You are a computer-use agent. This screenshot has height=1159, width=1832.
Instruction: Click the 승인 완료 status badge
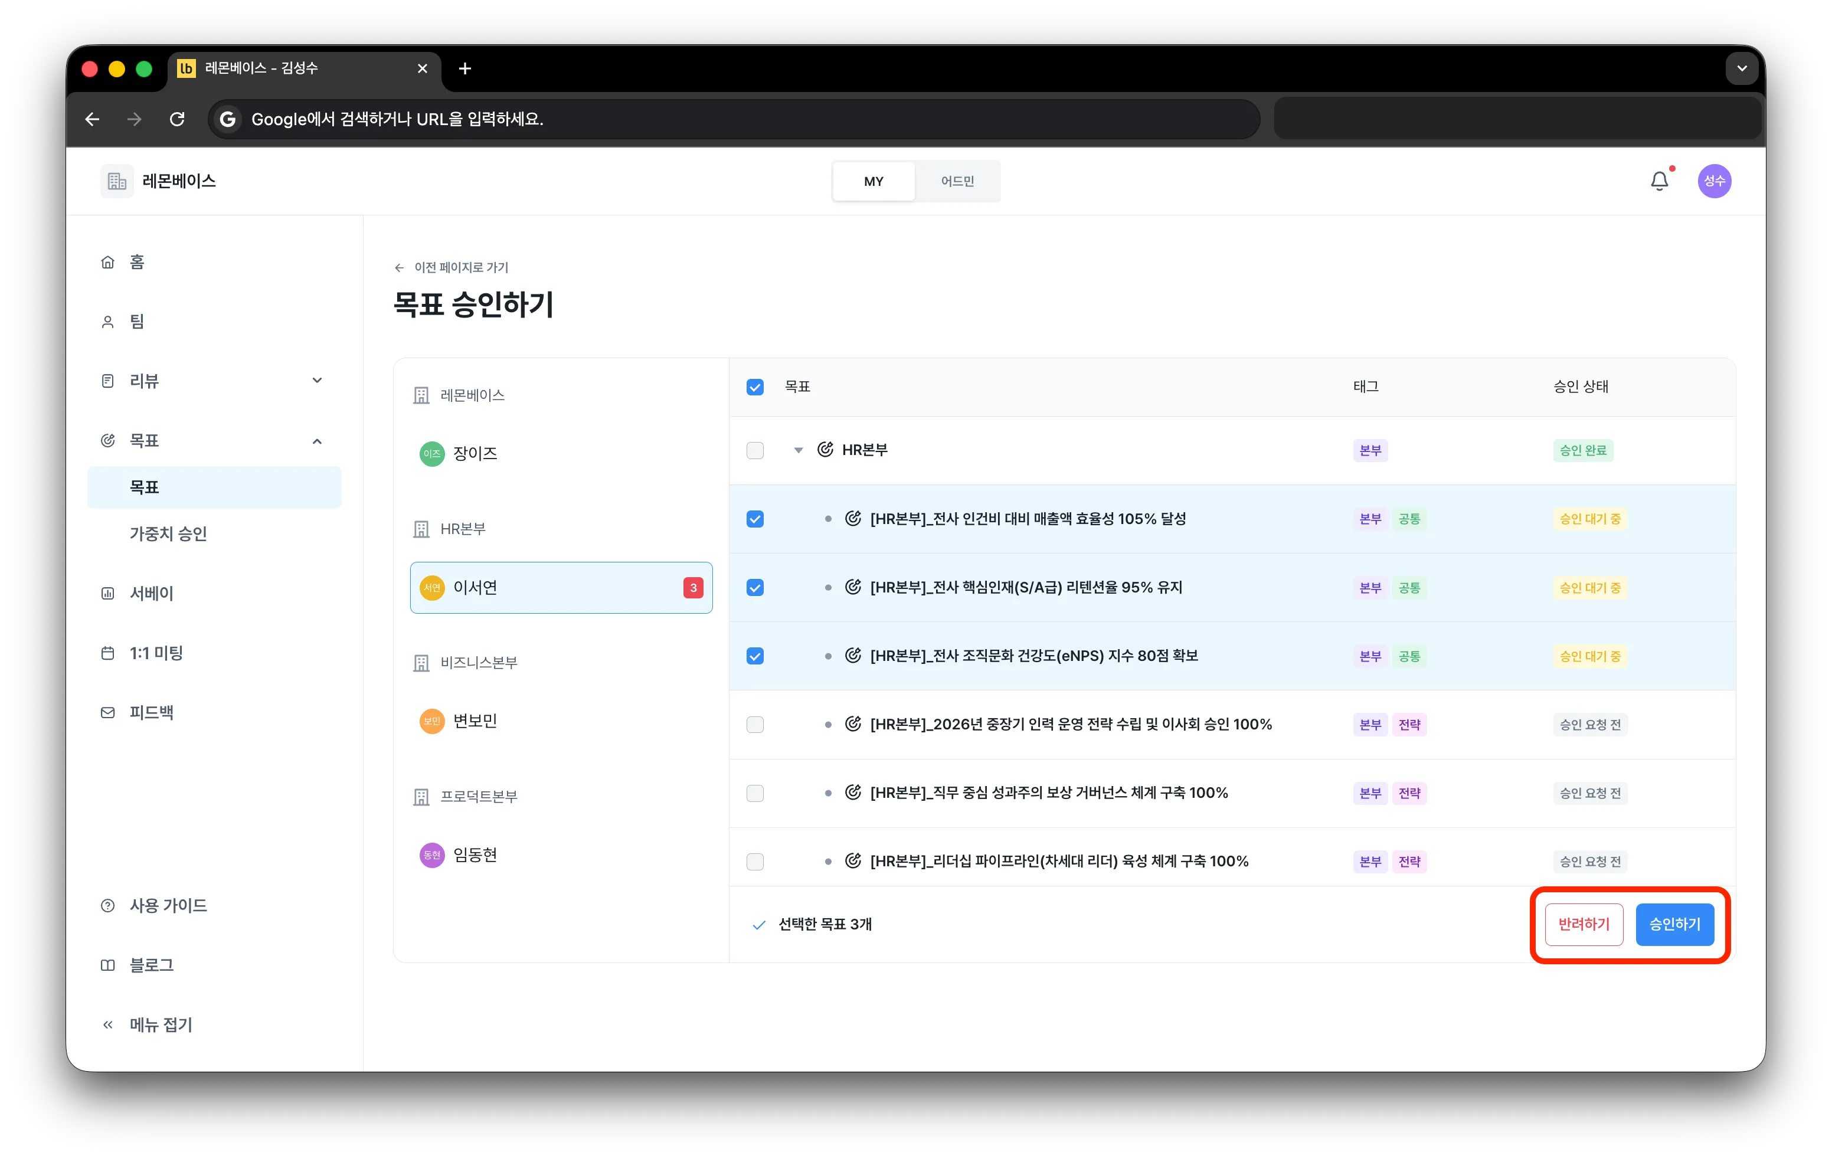click(x=1582, y=450)
